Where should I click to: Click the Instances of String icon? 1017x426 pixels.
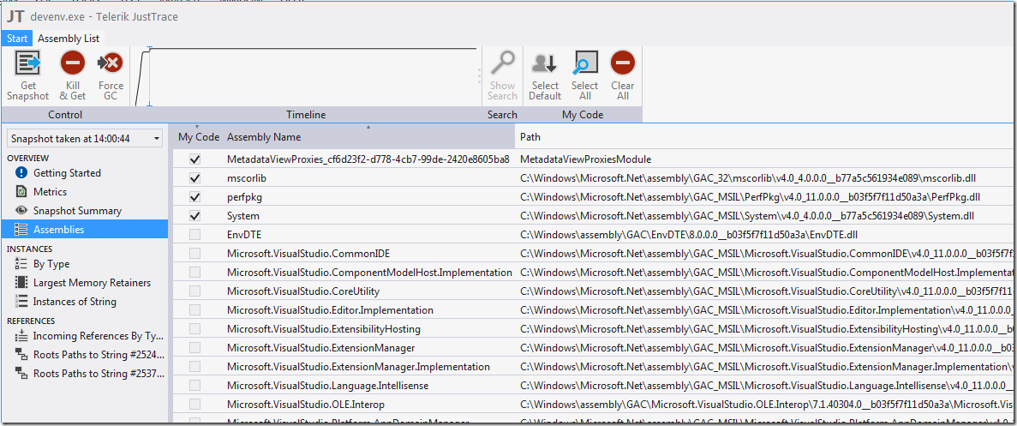(21, 302)
